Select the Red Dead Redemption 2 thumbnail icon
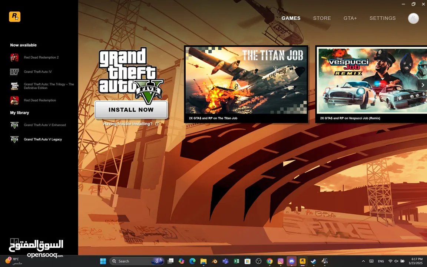 tap(14, 57)
